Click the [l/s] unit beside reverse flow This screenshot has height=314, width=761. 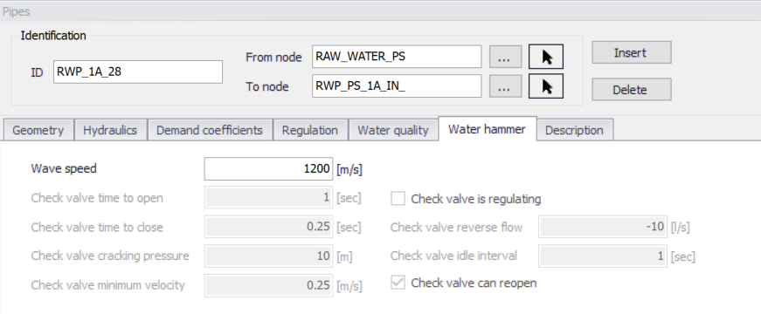[x=680, y=228]
